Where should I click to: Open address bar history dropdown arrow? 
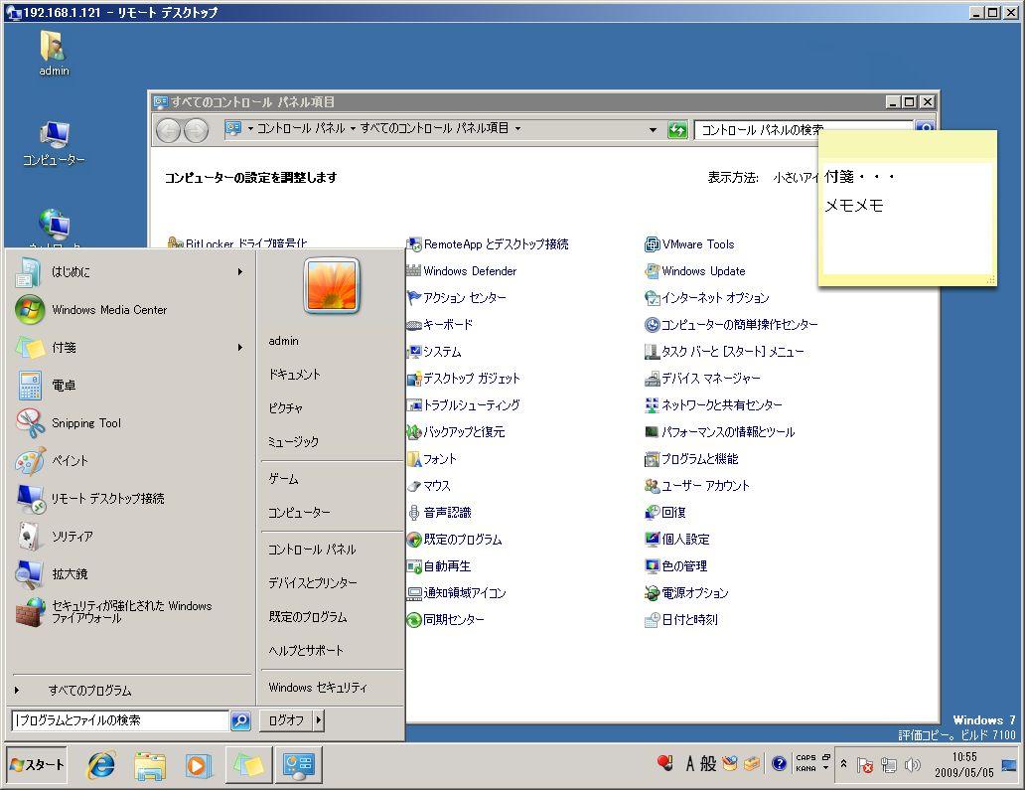[653, 129]
